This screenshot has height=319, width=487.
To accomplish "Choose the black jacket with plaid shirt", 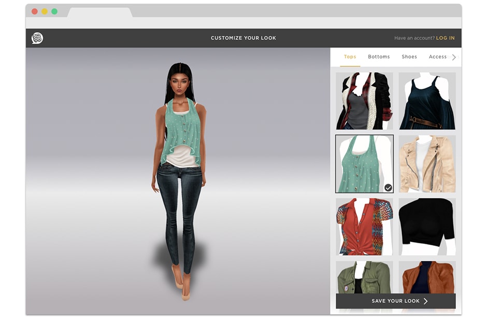I will click(x=364, y=101).
